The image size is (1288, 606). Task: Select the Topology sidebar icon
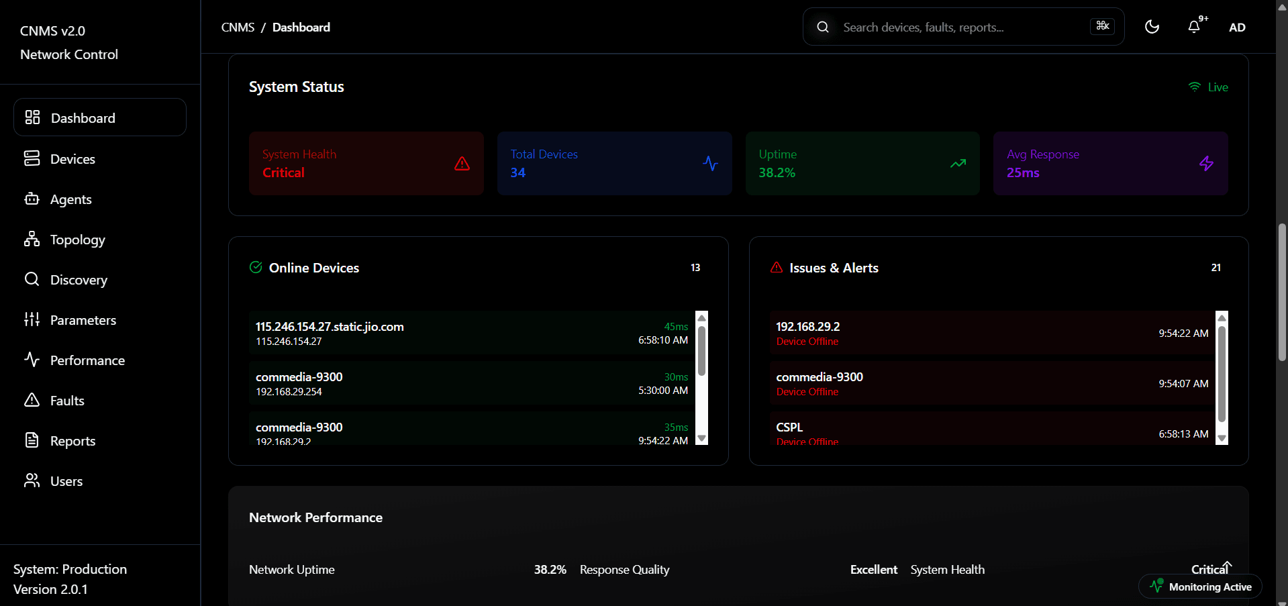(x=32, y=239)
